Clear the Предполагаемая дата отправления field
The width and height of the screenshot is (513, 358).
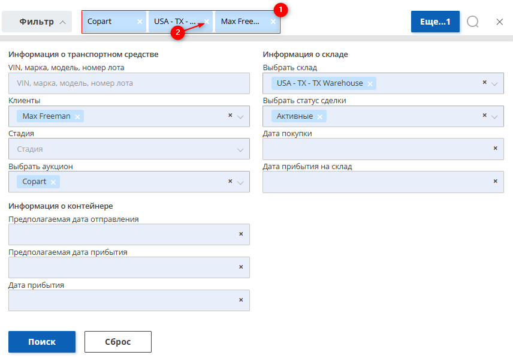(x=241, y=234)
